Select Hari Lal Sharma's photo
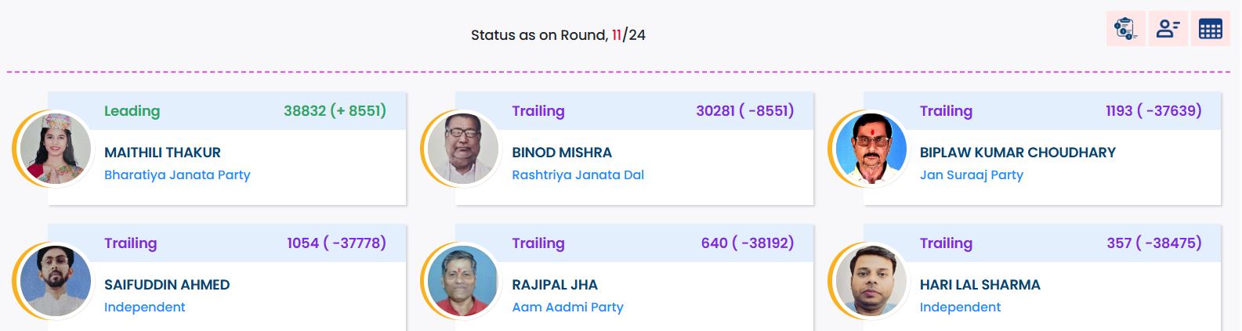Image resolution: width=1242 pixels, height=331 pixels. 871,281
